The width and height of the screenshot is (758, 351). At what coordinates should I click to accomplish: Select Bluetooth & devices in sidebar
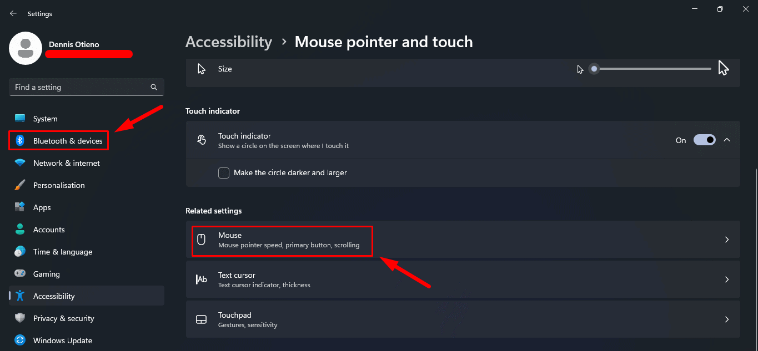(58, 140)
